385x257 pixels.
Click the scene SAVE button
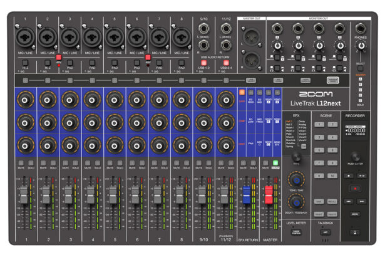[319, 201]
